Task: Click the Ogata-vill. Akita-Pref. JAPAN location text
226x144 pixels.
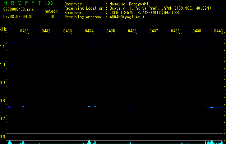Action: pos(160,8)
